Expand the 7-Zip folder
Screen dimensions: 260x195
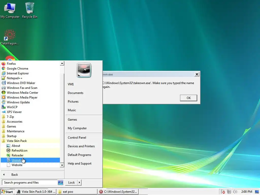point(30,117)
